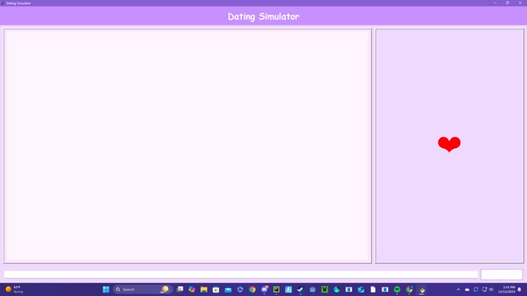The height and width of the screenshot is (296, 527).
Task: Open the clock and date flyout
Action: pyautogui.click(x=507, y=289)
